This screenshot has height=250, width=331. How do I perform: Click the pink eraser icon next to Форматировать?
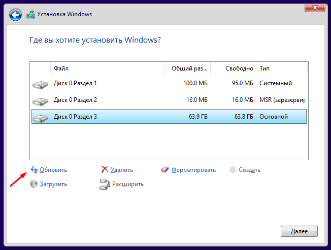[x=164, y=170]
